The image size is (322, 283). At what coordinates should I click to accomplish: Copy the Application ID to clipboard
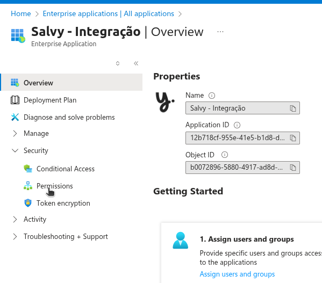(x=292, y=138)
